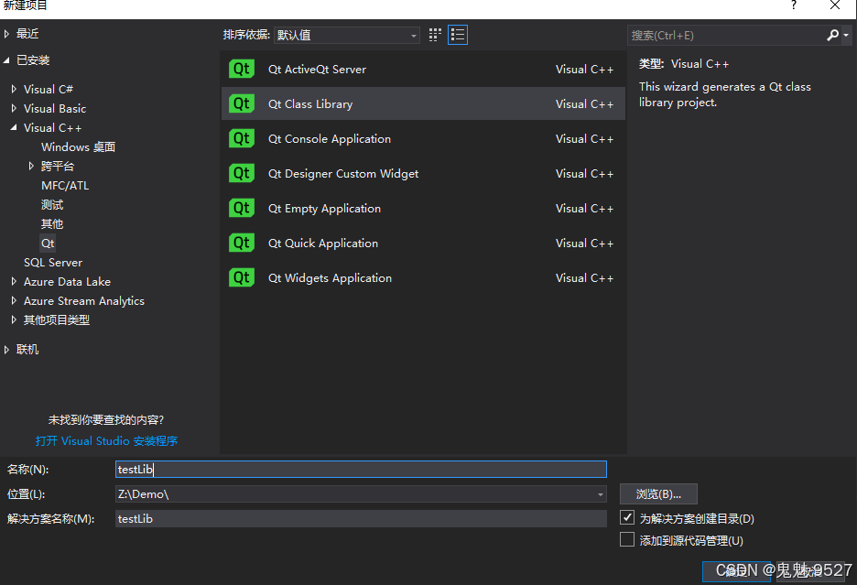Enable 添加到源代码管理 checkbox
Image resolution: width=857 pixels, height=585 pixels.
click(627, 539)
